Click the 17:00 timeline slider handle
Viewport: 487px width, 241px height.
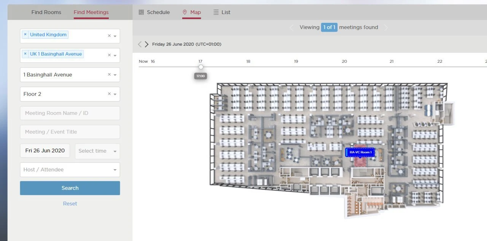click(x=201, y=67)
